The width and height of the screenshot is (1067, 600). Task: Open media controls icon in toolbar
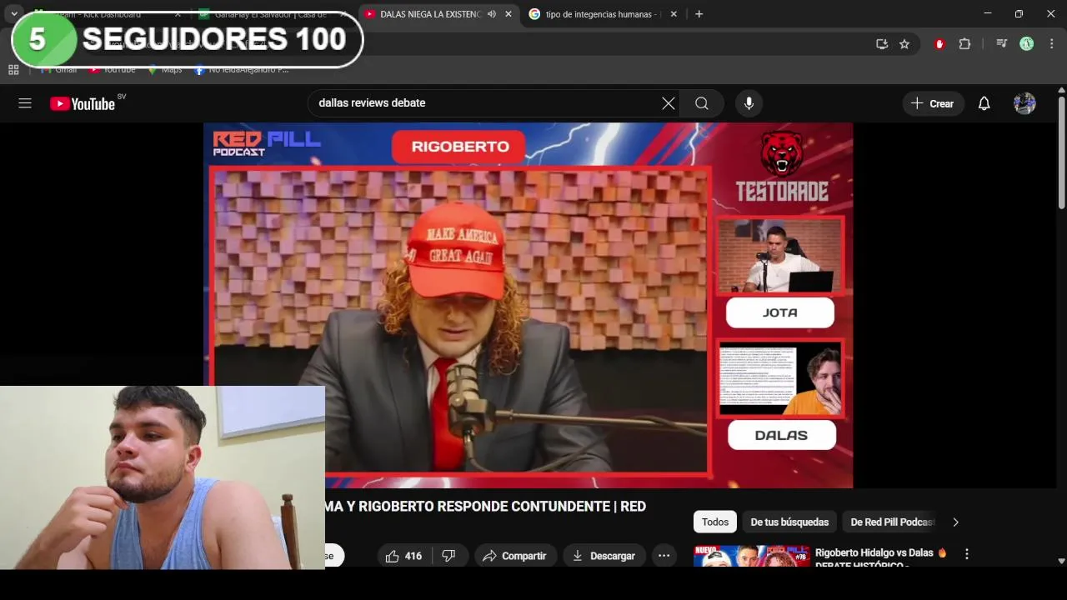point(1003,44)
